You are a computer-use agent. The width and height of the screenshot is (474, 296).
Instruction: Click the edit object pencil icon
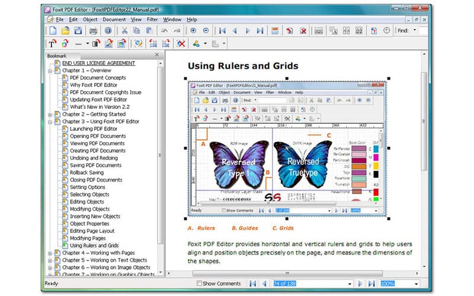click(138, 44)
